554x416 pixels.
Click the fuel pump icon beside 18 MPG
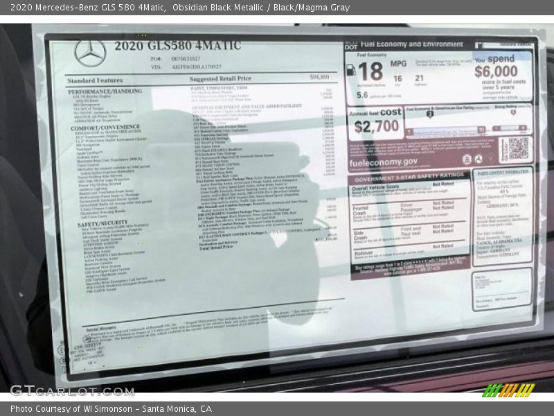click(351, 70)
